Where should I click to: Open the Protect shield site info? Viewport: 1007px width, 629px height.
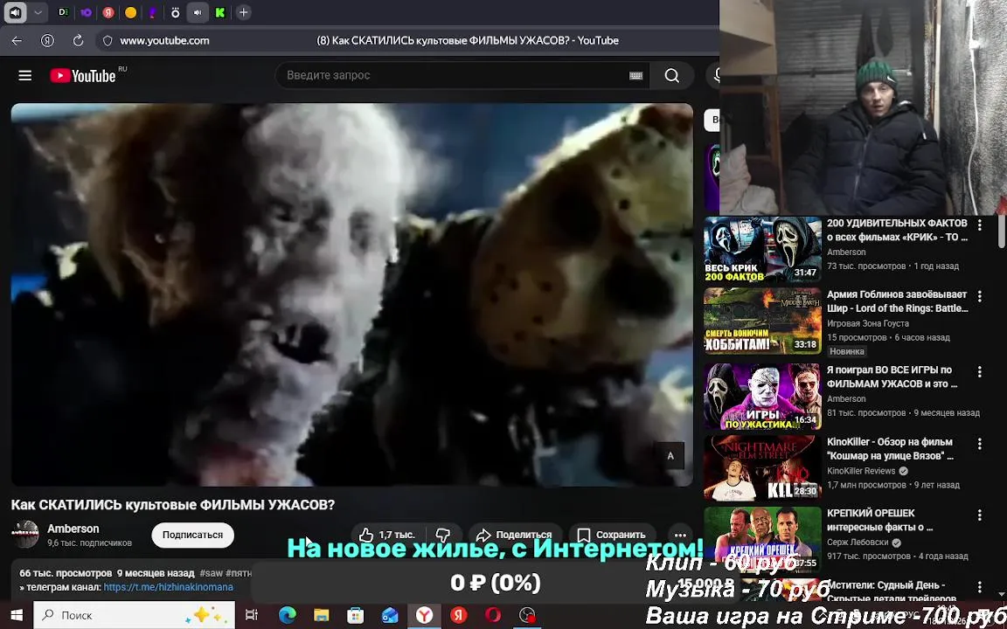pyautogui.click(x=108, y=40)
